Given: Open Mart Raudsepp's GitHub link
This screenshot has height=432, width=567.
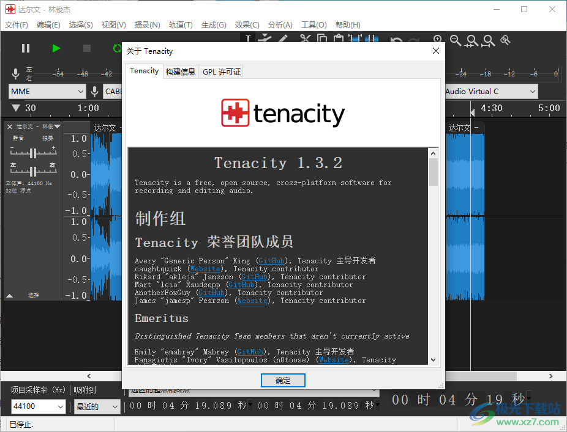Looking at the screenshot, I should click(x=241, y=285).
